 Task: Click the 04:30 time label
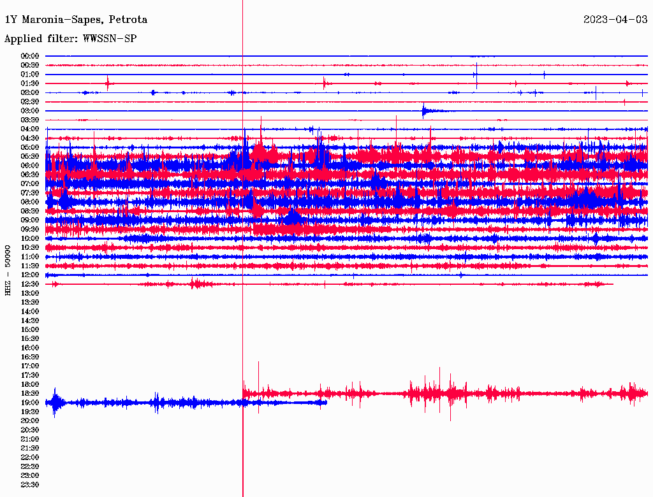click(30, 138)
